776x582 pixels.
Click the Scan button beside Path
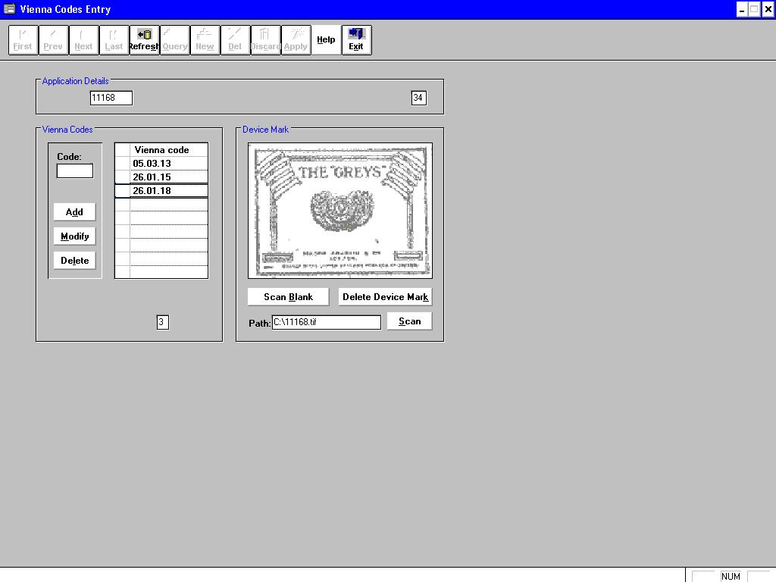(409, 321)
